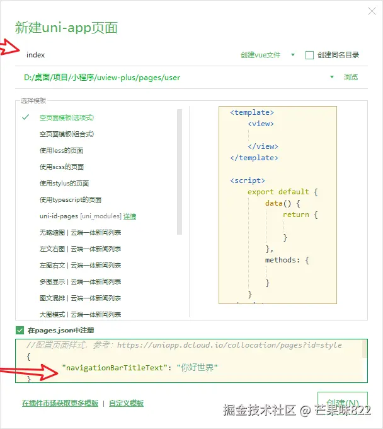Expand the dropdown arrow next to 创建vue文件
The width and height of the screenshot is (383, 429).
(x=293, y=55)
